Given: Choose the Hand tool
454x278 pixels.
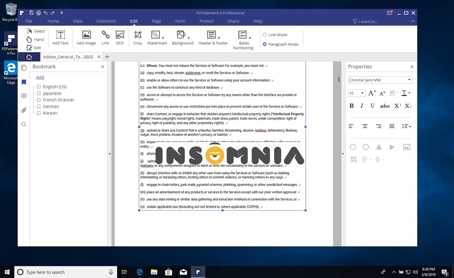Looking at the screenshot, I should pyautogui.click(x=35, y=39).
